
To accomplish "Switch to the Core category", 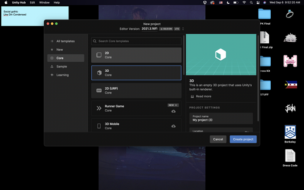I will (66, 58).
